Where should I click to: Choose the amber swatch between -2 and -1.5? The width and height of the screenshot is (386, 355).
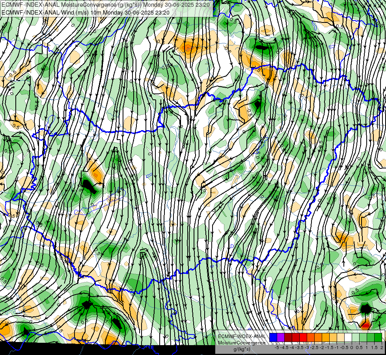pos(325,338)
